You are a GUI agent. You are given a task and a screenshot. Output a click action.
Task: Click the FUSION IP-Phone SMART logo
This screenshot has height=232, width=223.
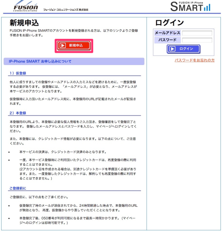[190, 6]
